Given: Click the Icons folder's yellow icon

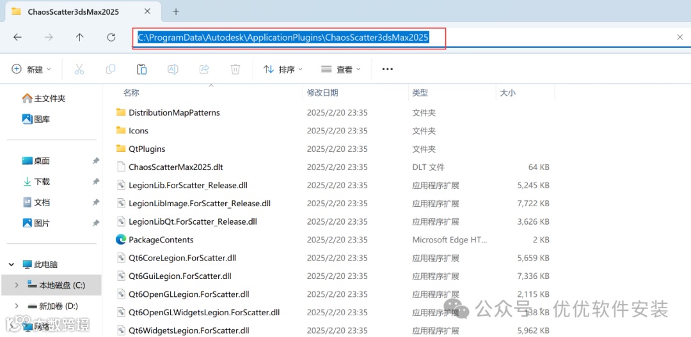Looking at the screenshot, I should point(121,130).
